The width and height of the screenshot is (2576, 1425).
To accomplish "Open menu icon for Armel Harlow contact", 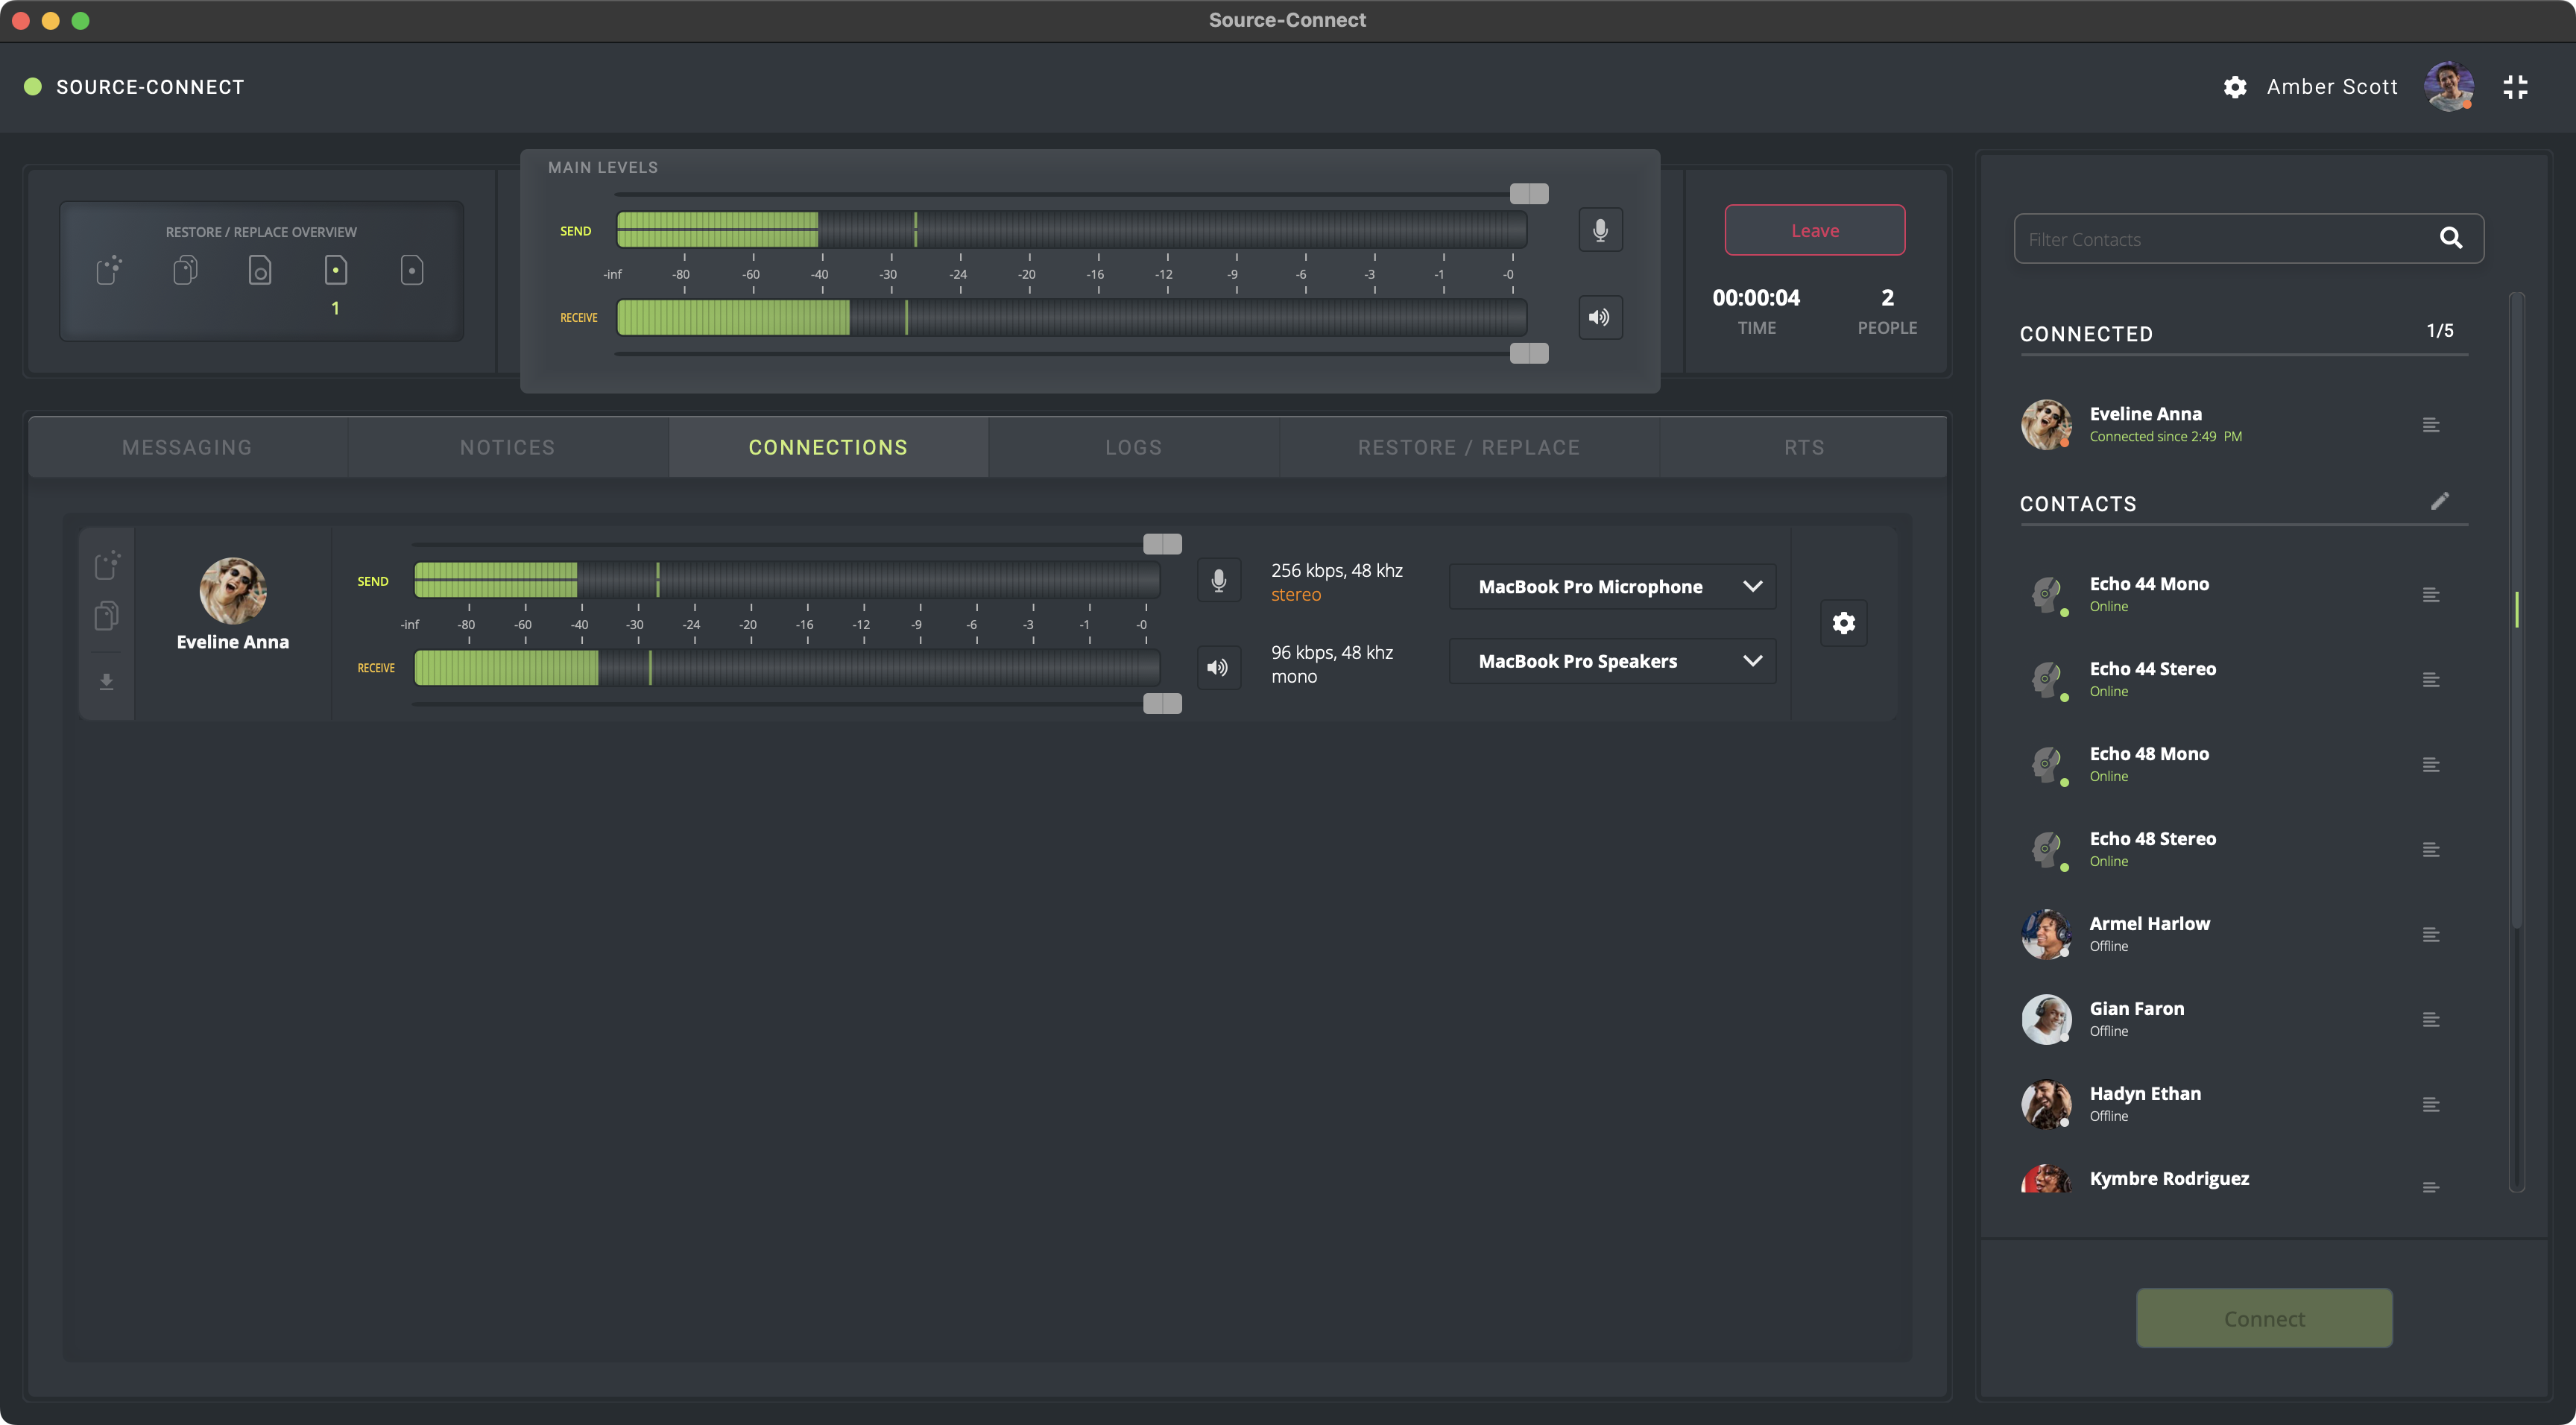I will pyautogui.click(x=2430, y=935).
